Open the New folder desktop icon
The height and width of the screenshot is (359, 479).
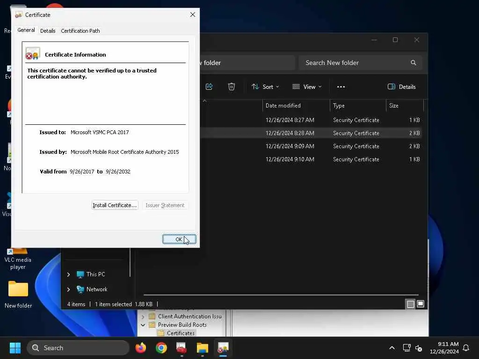(18, 294)
